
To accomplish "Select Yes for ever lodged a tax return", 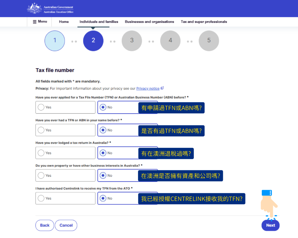I will coord(40,153).
